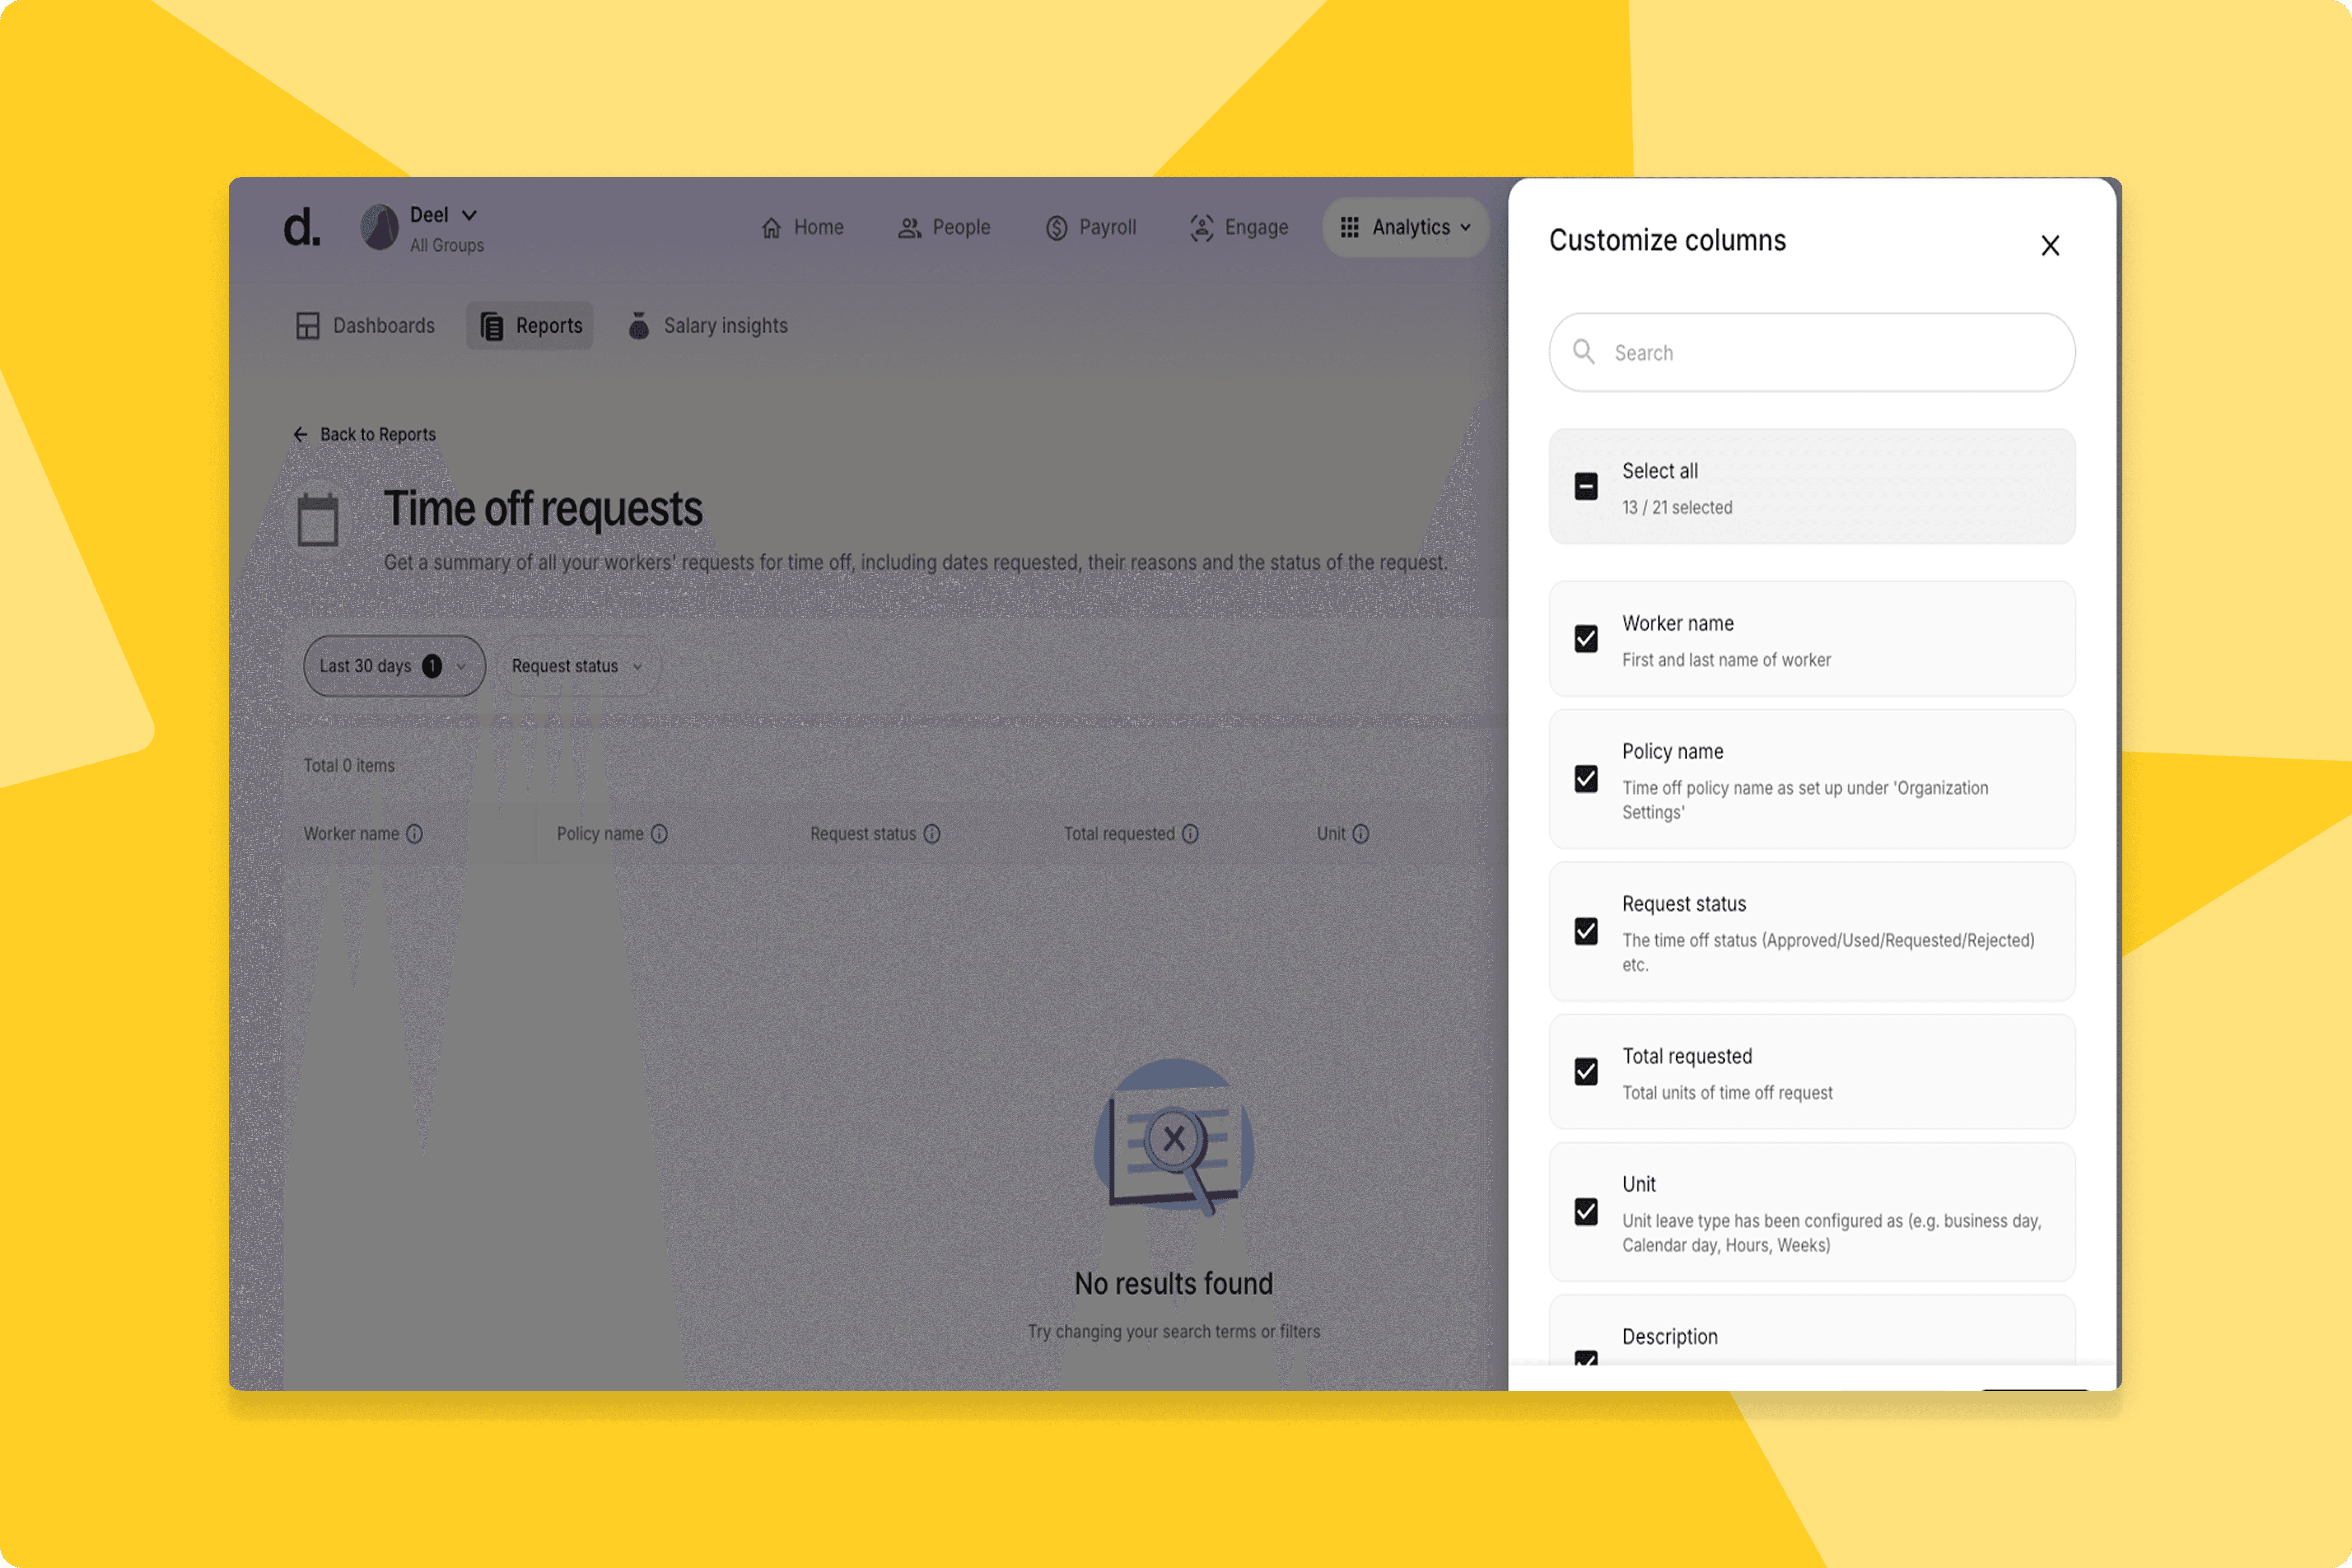Uncheck the Policy name column
2352x1568 pixels.
[x=1586, y=779]
